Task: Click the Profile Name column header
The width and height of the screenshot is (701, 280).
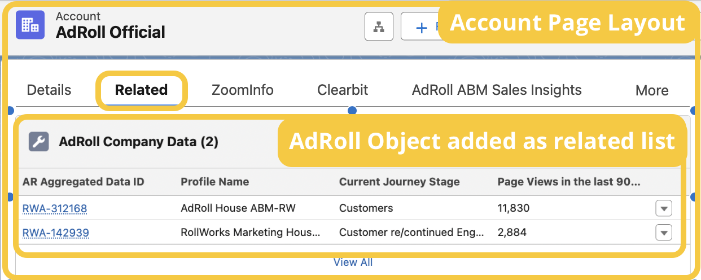Action: pyautogui.click(x=214, y=182)
